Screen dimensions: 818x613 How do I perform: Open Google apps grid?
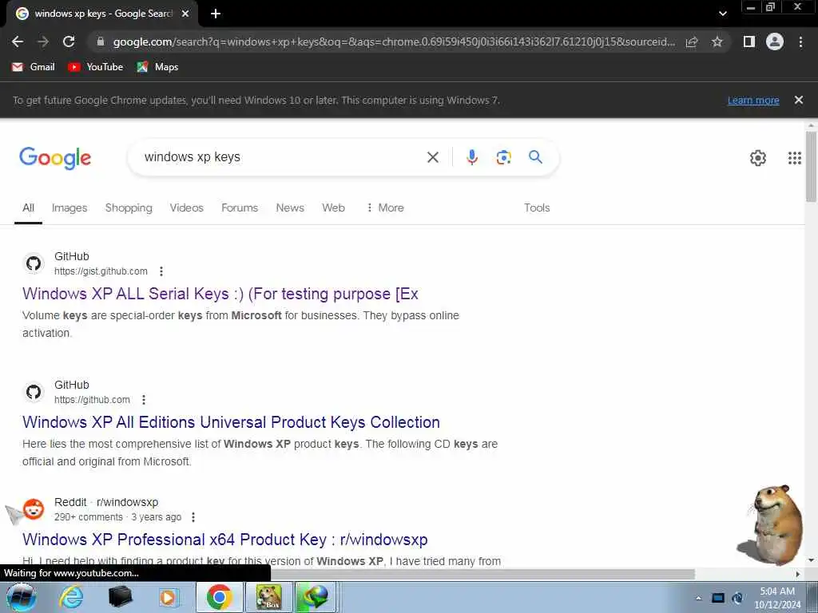point(795,157)
